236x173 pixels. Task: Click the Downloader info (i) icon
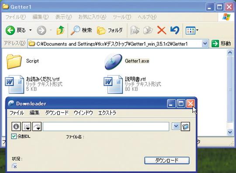tap(16, 126)
